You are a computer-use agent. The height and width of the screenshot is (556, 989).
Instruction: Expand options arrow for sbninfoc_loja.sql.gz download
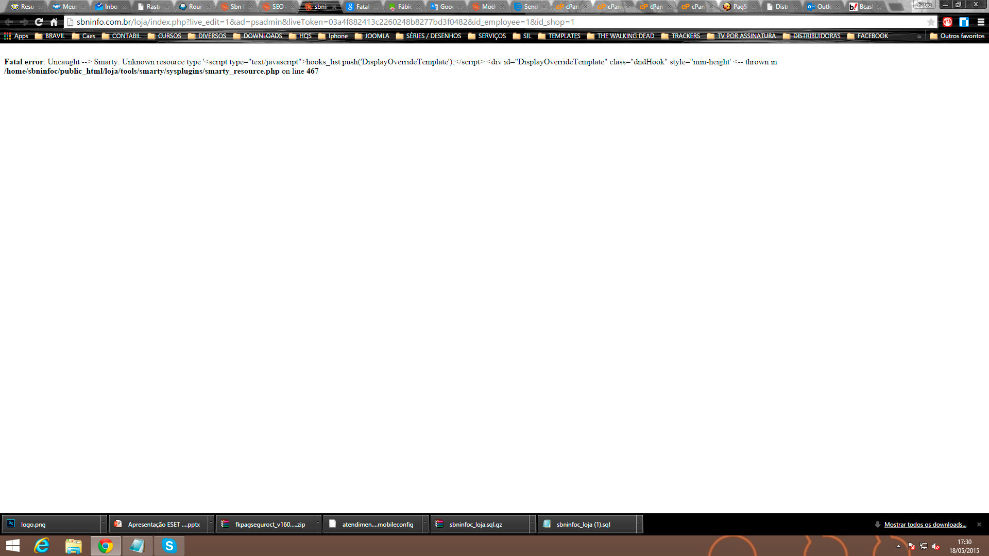(532, 524)
